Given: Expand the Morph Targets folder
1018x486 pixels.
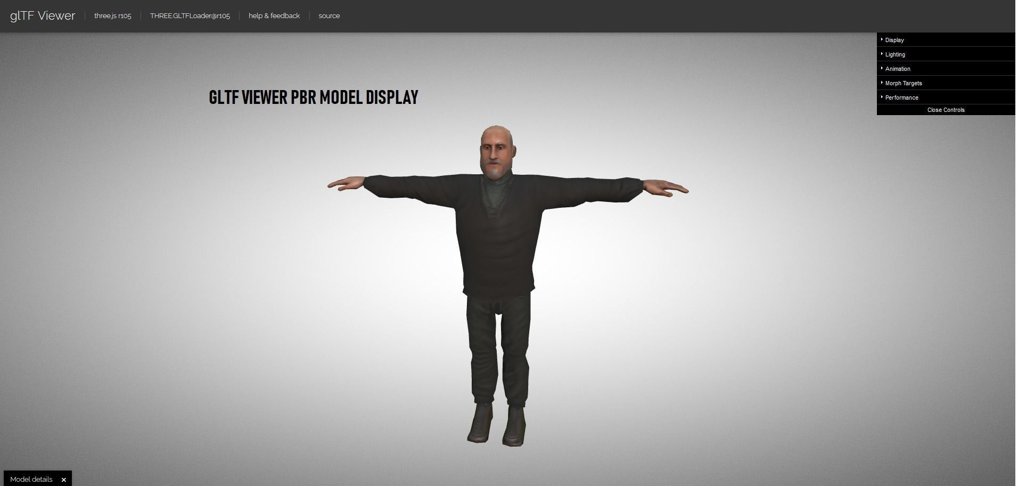Looking at the screenshot, I should pos(946,83).
